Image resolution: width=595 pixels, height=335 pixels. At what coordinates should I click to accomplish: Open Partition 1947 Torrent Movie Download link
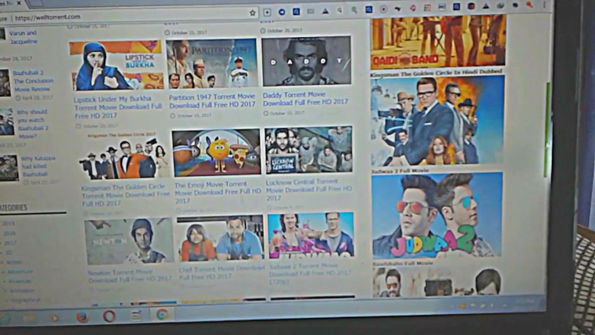212,100
